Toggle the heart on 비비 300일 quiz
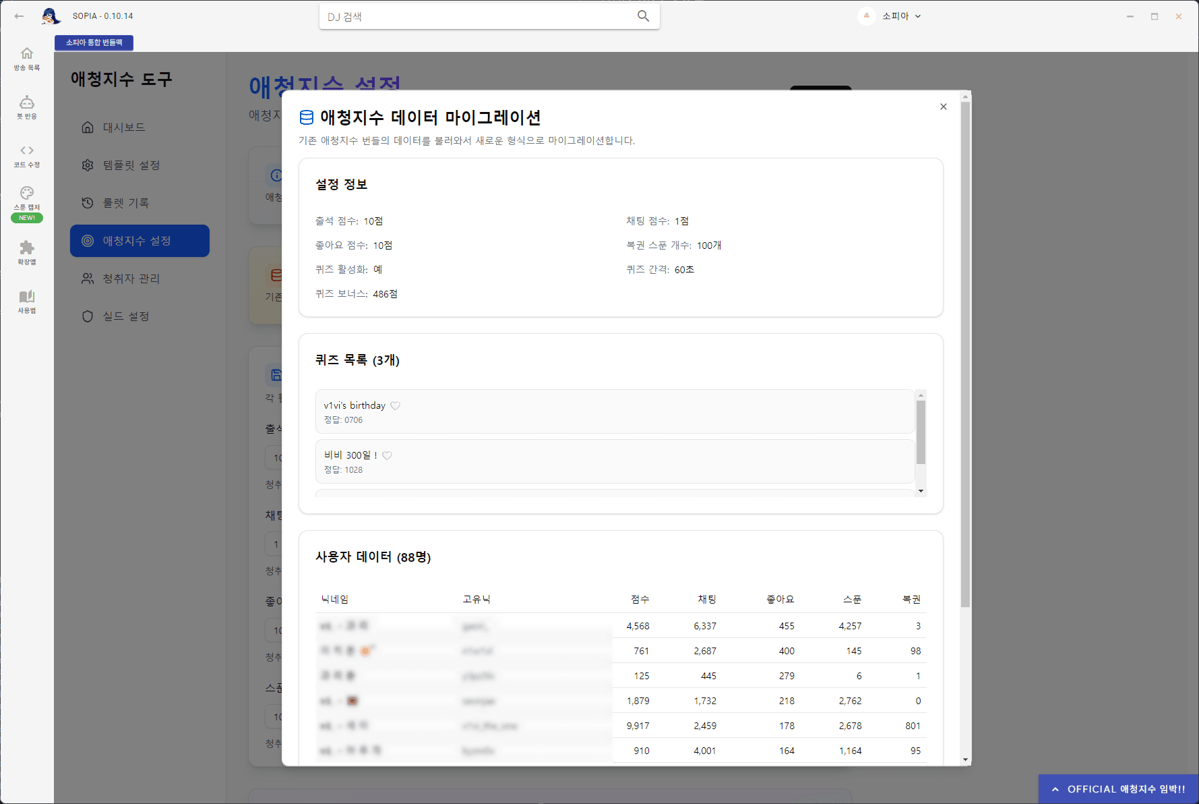 tap(387, 455)
